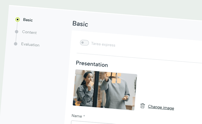The height and width of the screenshot is (124, 202).
Task: Go to the Content step label
Action: 29,32
